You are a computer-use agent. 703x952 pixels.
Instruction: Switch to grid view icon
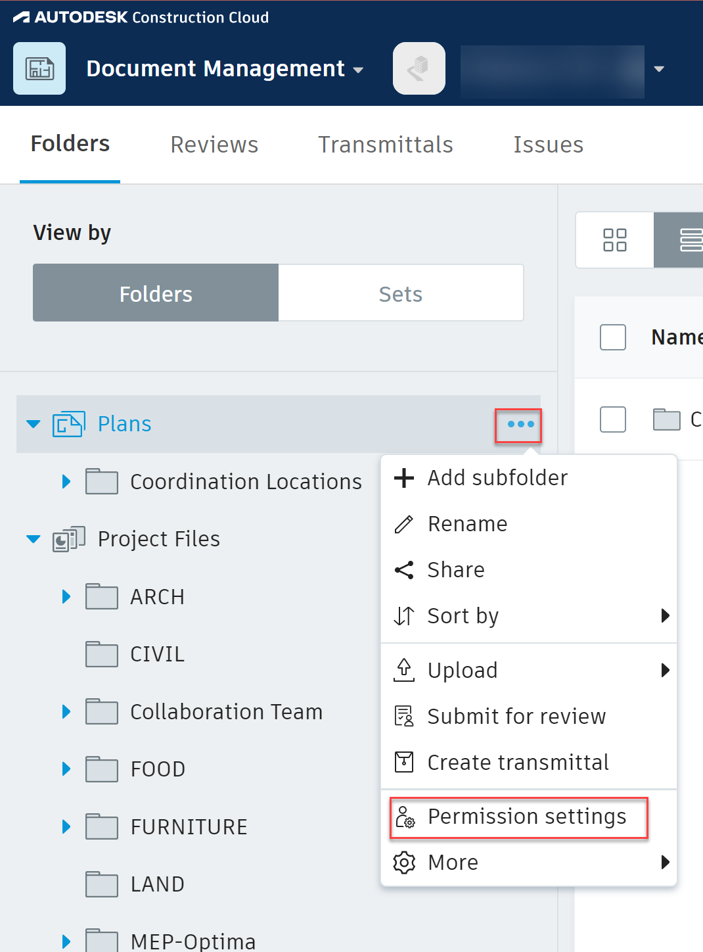[x=614, y=240]
